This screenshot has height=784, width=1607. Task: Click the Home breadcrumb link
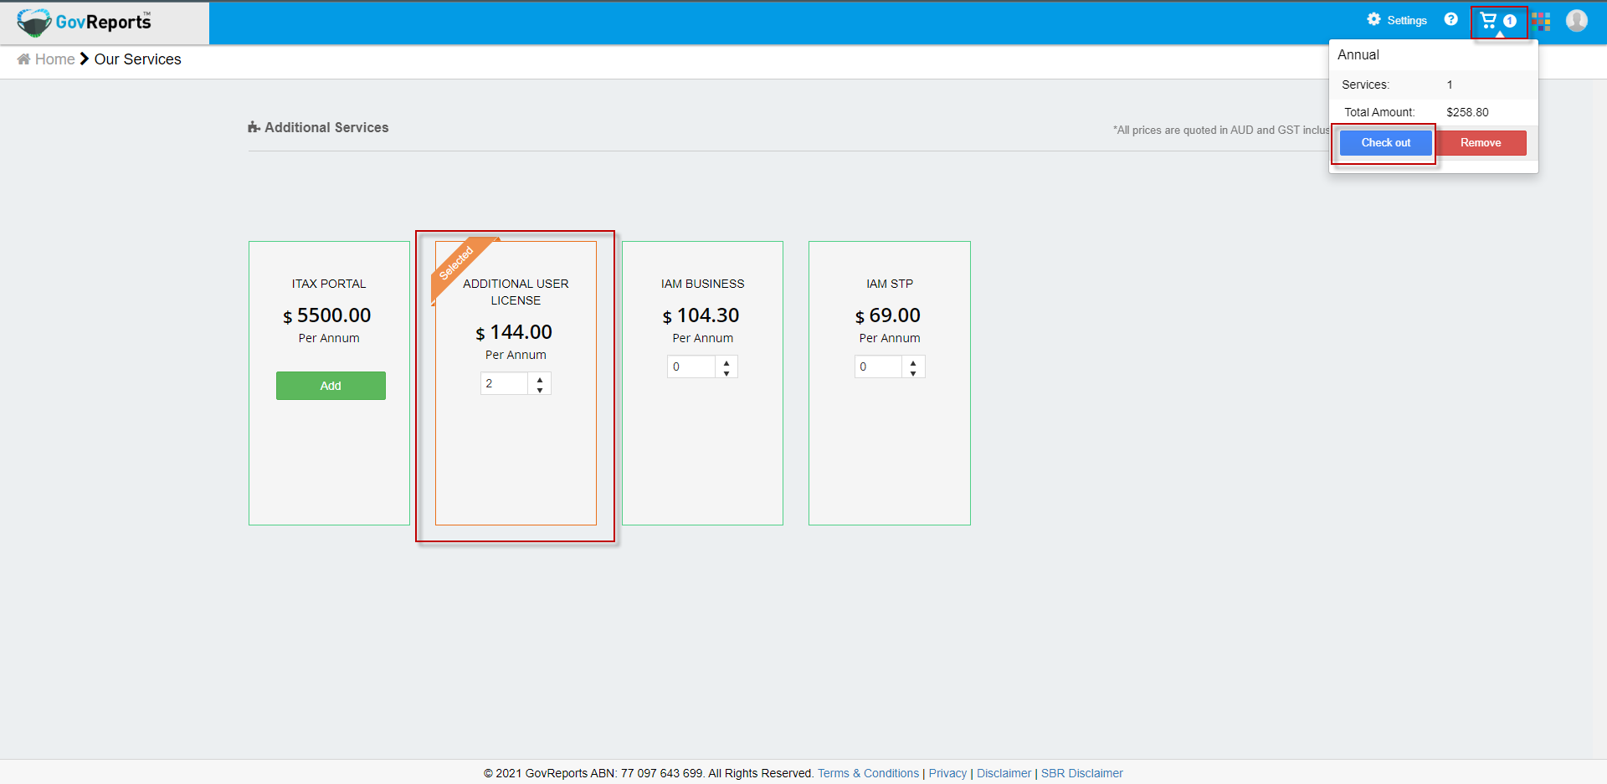(x=55, y=59)
